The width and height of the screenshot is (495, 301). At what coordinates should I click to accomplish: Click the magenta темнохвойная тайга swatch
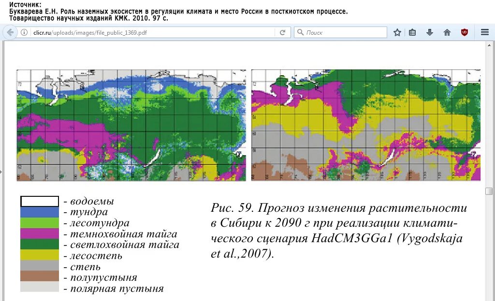click(40, 233)
